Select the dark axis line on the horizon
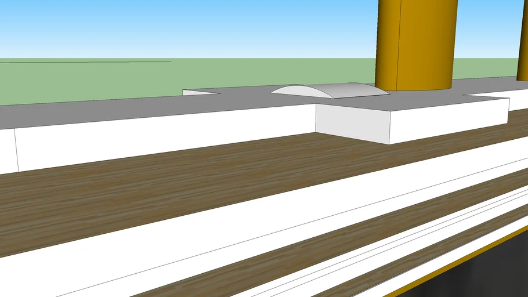This screenshot has height=297, width=528. coord(87,61)
